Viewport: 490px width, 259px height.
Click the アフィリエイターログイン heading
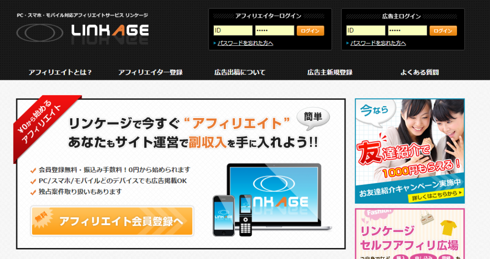click(268, 16)
